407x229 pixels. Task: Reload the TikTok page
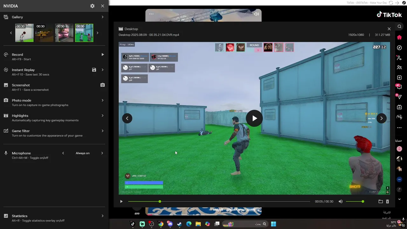(x=391, y=3)
